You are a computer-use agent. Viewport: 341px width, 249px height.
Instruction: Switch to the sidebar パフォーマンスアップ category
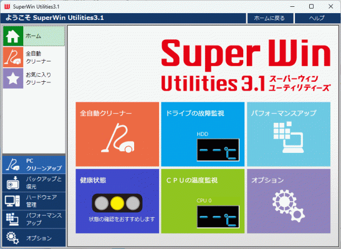point(34,219)
